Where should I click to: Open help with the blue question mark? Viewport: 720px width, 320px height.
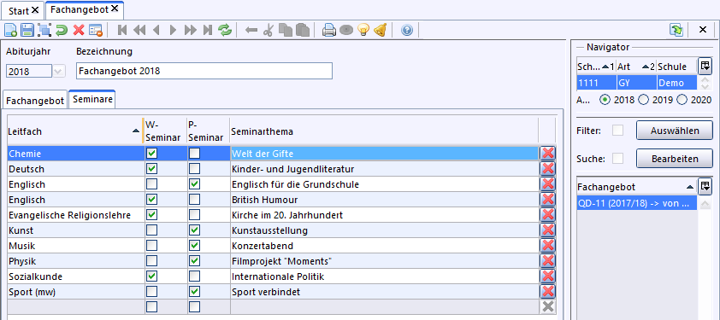407,30
